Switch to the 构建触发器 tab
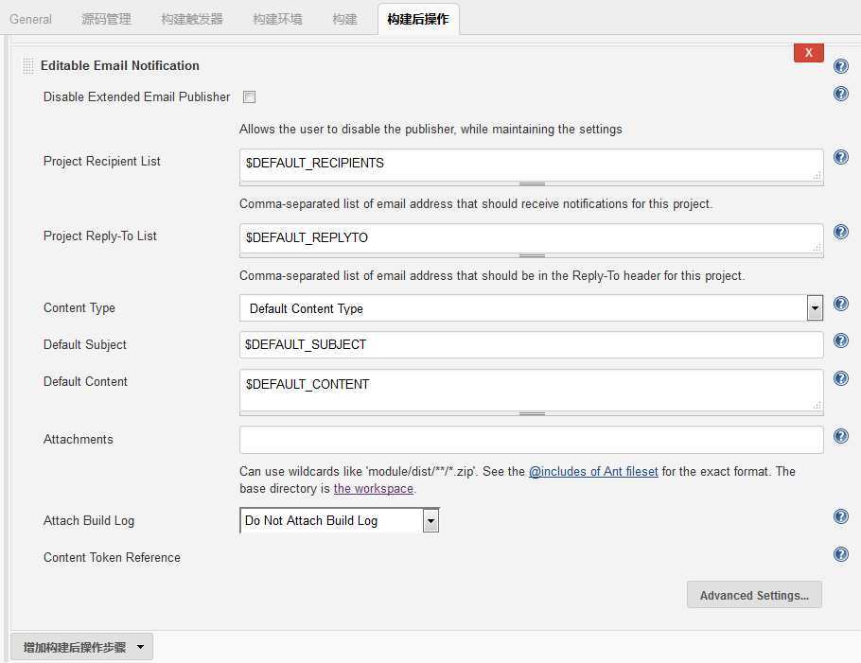The image size is (861, 663). pyautogui.click(x=192, y=19)
